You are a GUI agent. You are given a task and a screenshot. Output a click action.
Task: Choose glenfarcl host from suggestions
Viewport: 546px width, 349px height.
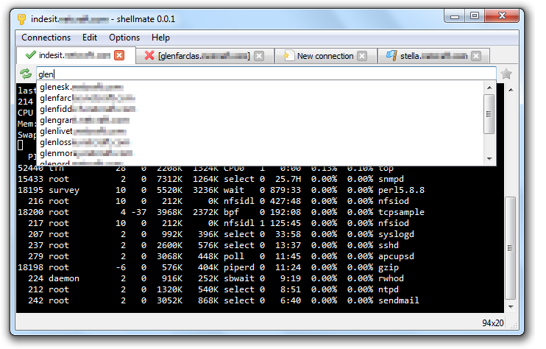[x=260, y=98]
